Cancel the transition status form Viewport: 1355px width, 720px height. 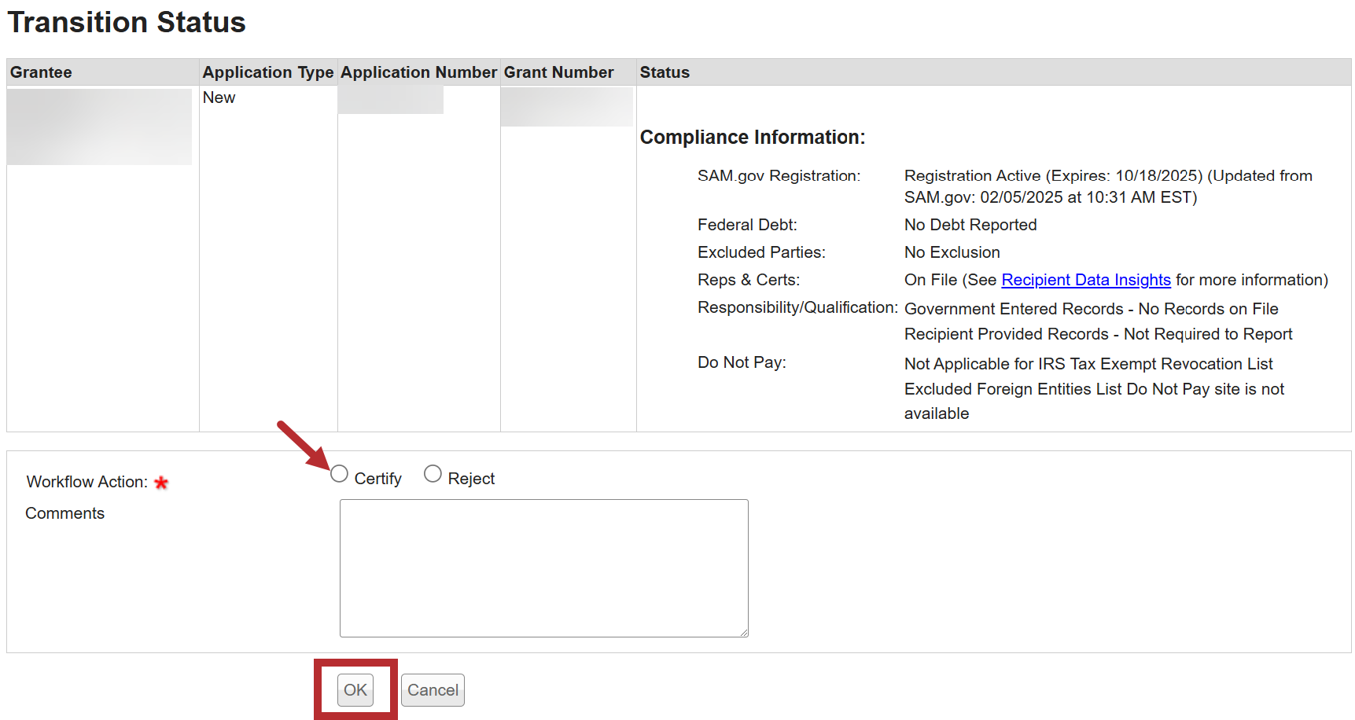point(433,690)
